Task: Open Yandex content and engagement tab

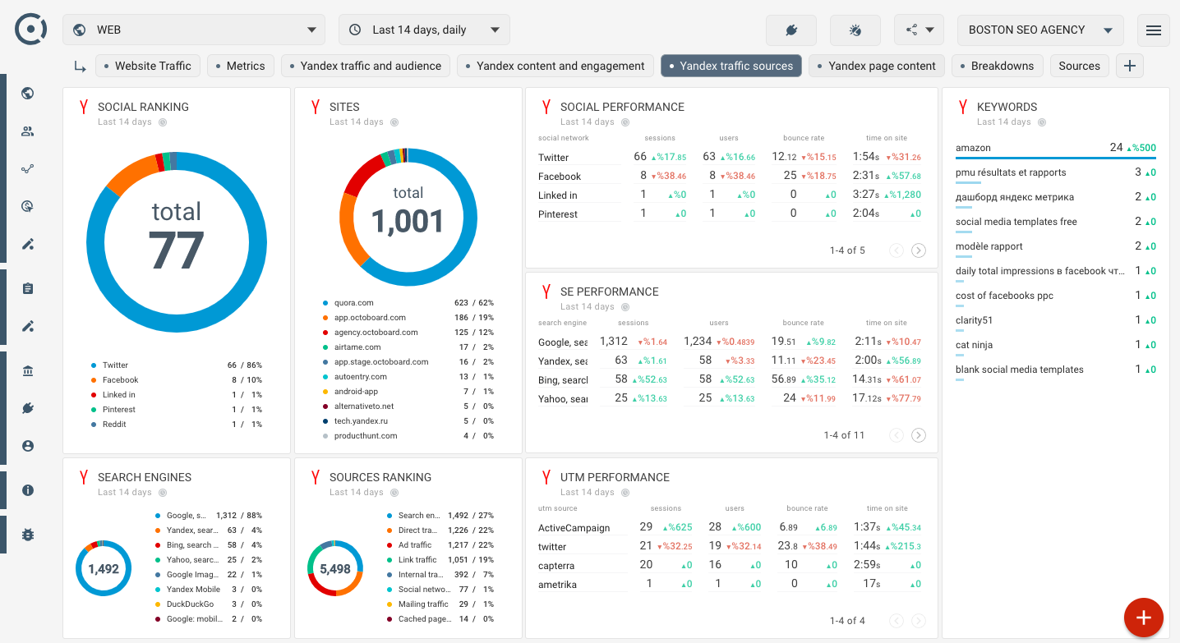Action: 555,66
